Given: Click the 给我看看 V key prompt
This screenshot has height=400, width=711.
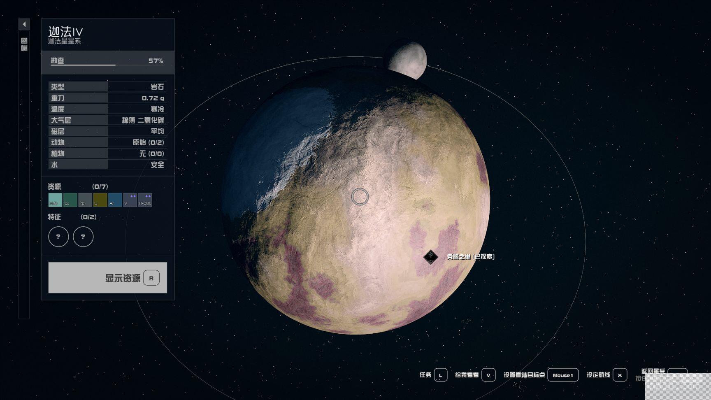Looking at the screenshot, I should tap(475, 375).
